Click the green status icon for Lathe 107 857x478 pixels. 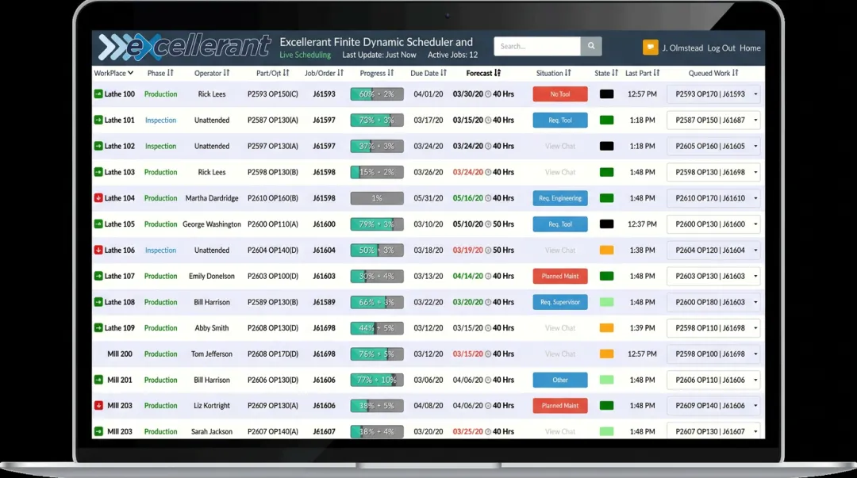(98, 276)
